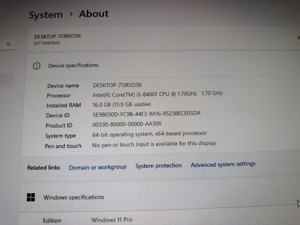Click the About breadcrumb title
Viewport: 300px width, 225px height.
click(x=94, y=14)
